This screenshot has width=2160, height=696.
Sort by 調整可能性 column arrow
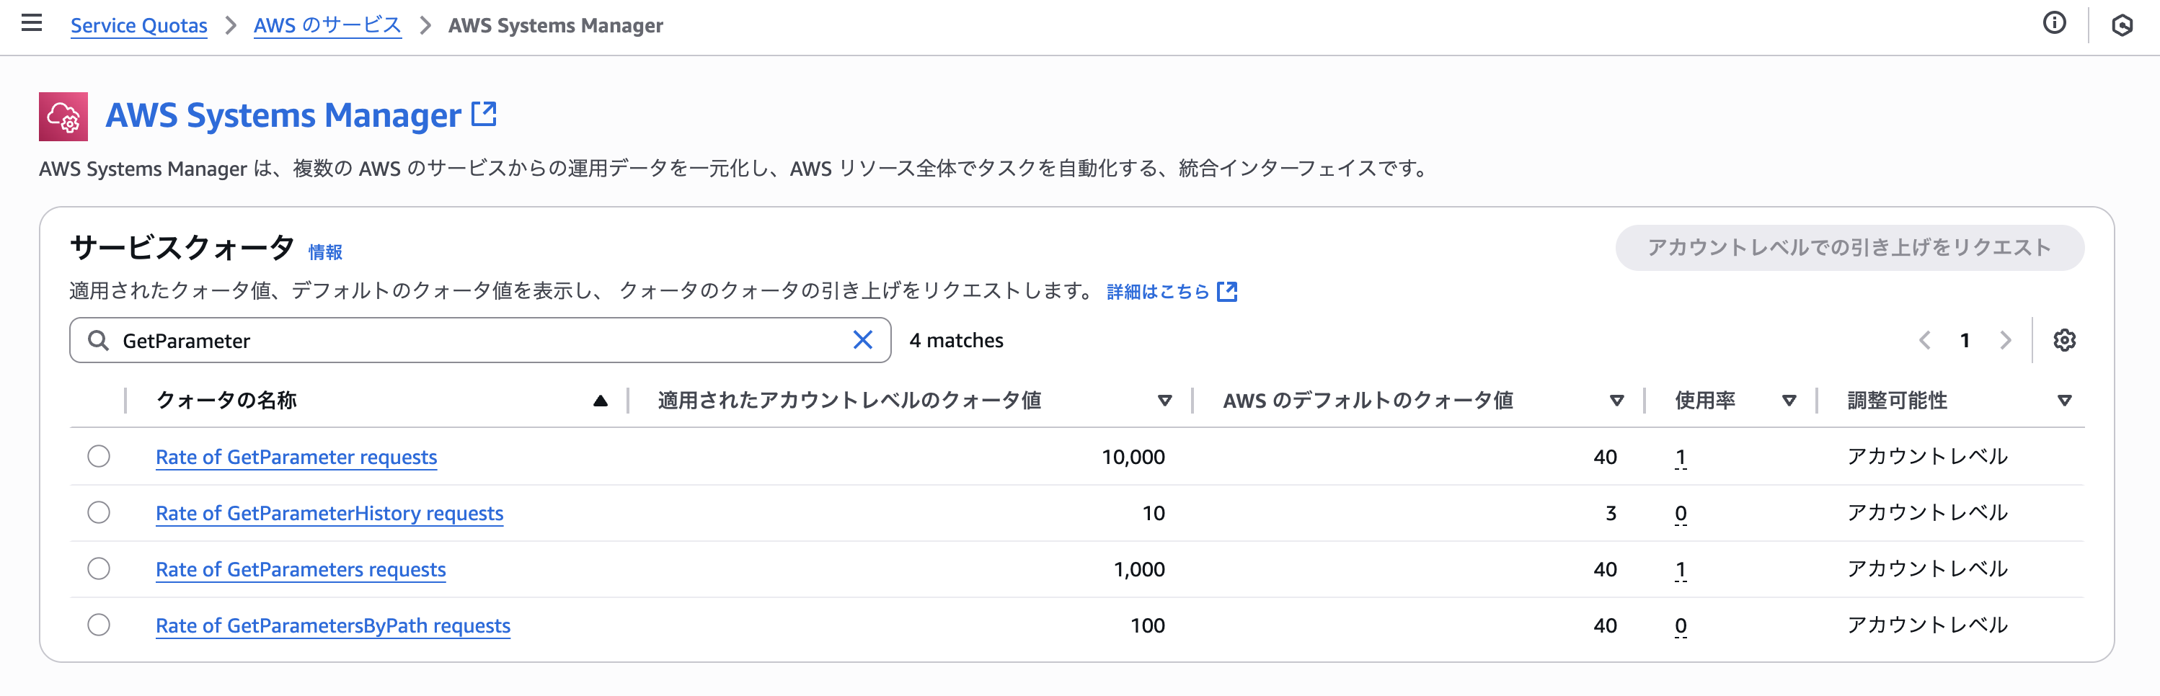pos(2064,401)
